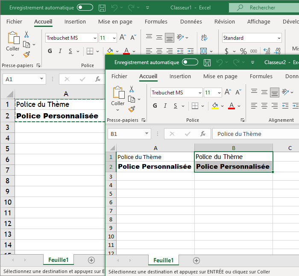This screenshot has height=276, width=299.
Task: Toggle bold G in Classeur1
Action: point(50,51)
